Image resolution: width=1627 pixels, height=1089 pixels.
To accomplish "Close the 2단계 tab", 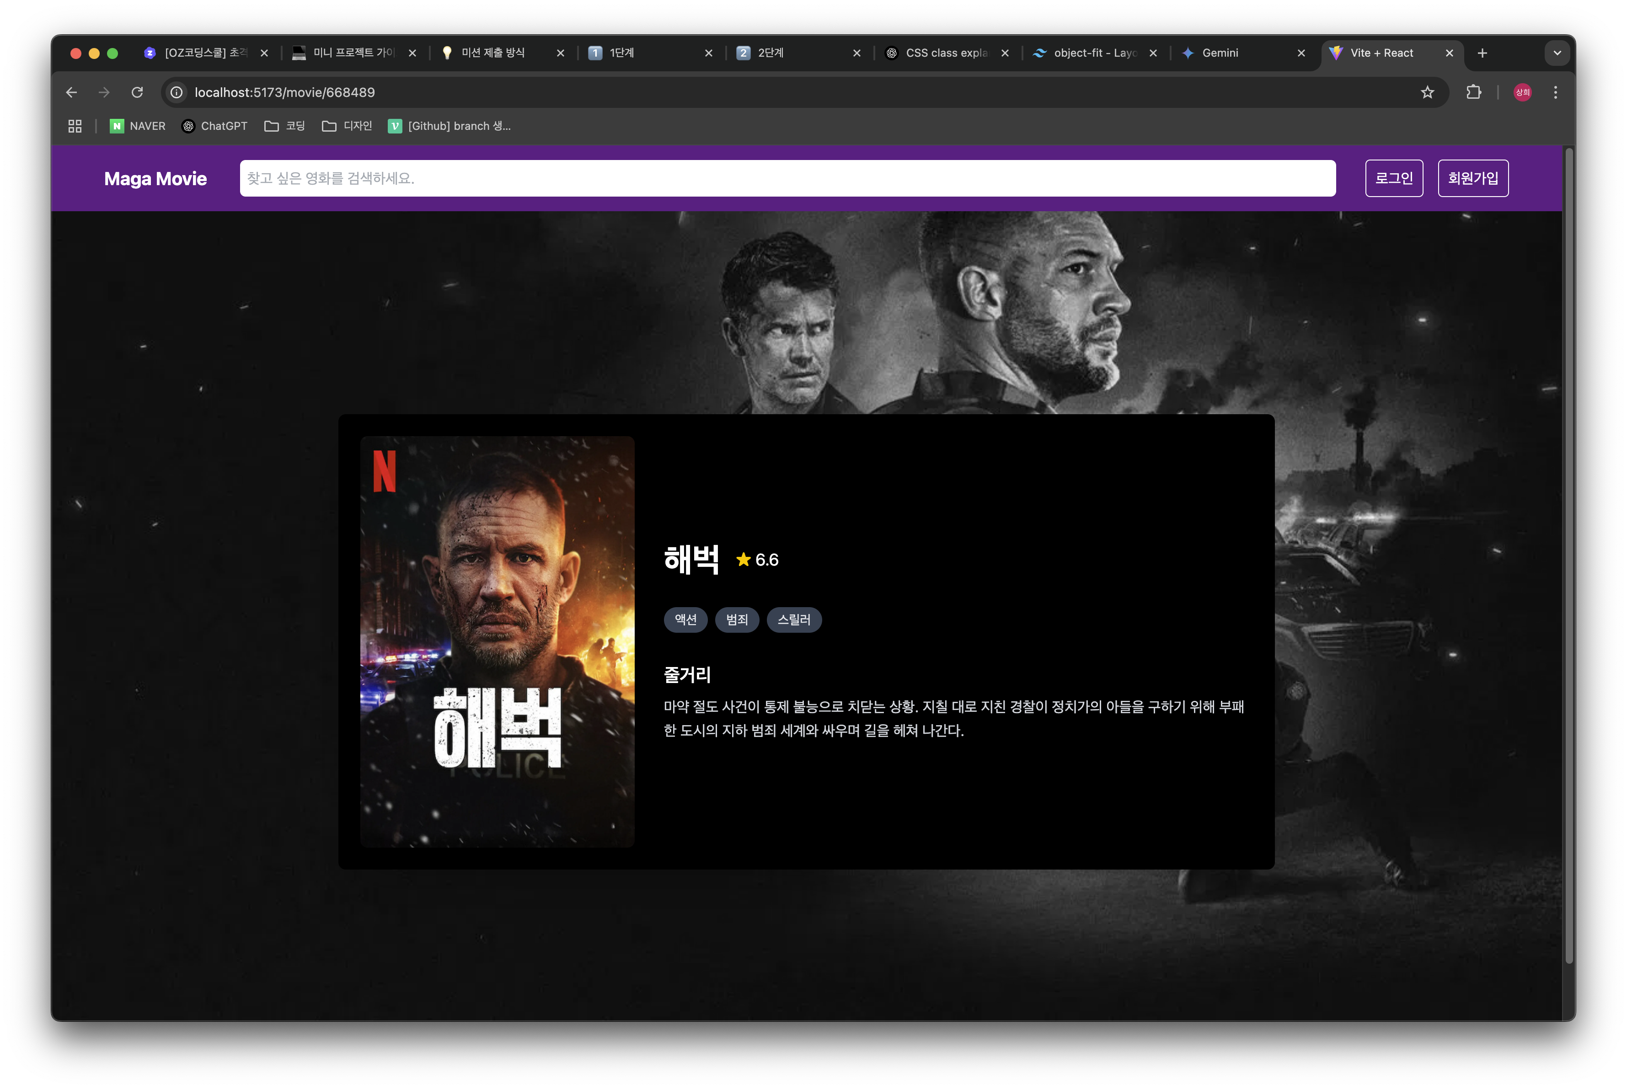I will [x=856, y=53].
